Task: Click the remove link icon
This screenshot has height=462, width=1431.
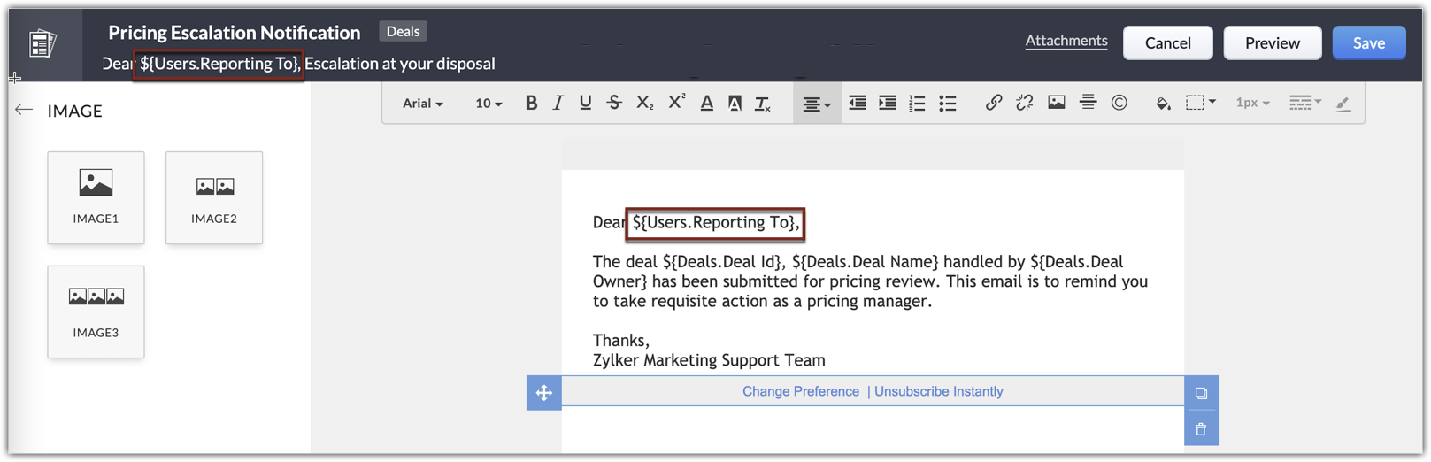Action: 1024,103
